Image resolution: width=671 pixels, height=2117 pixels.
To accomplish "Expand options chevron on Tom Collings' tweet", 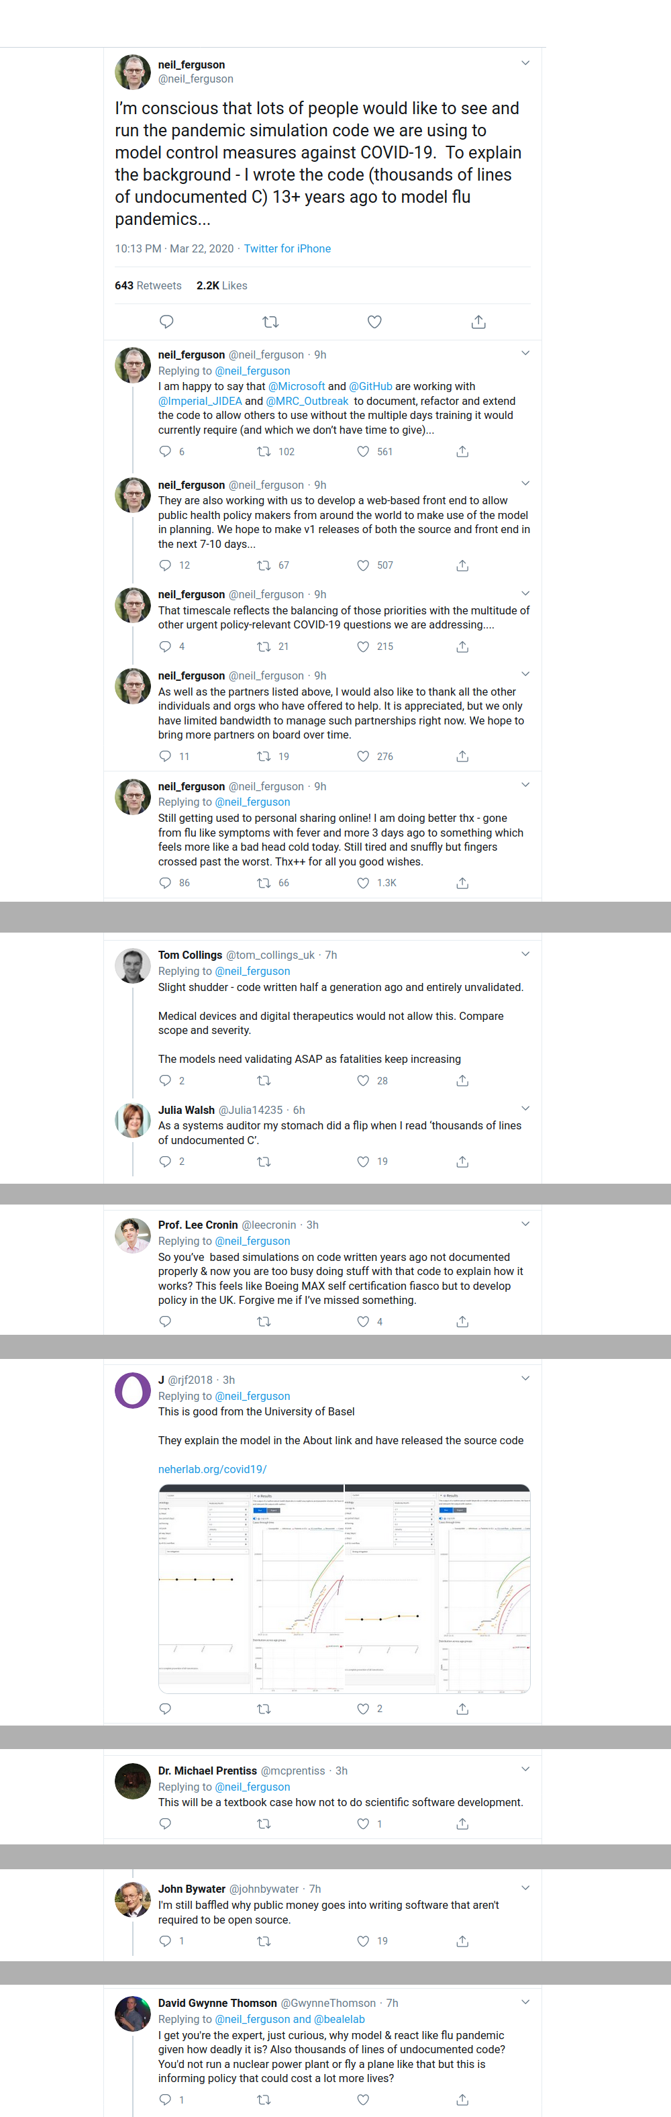I will click(x=525, y=954).
